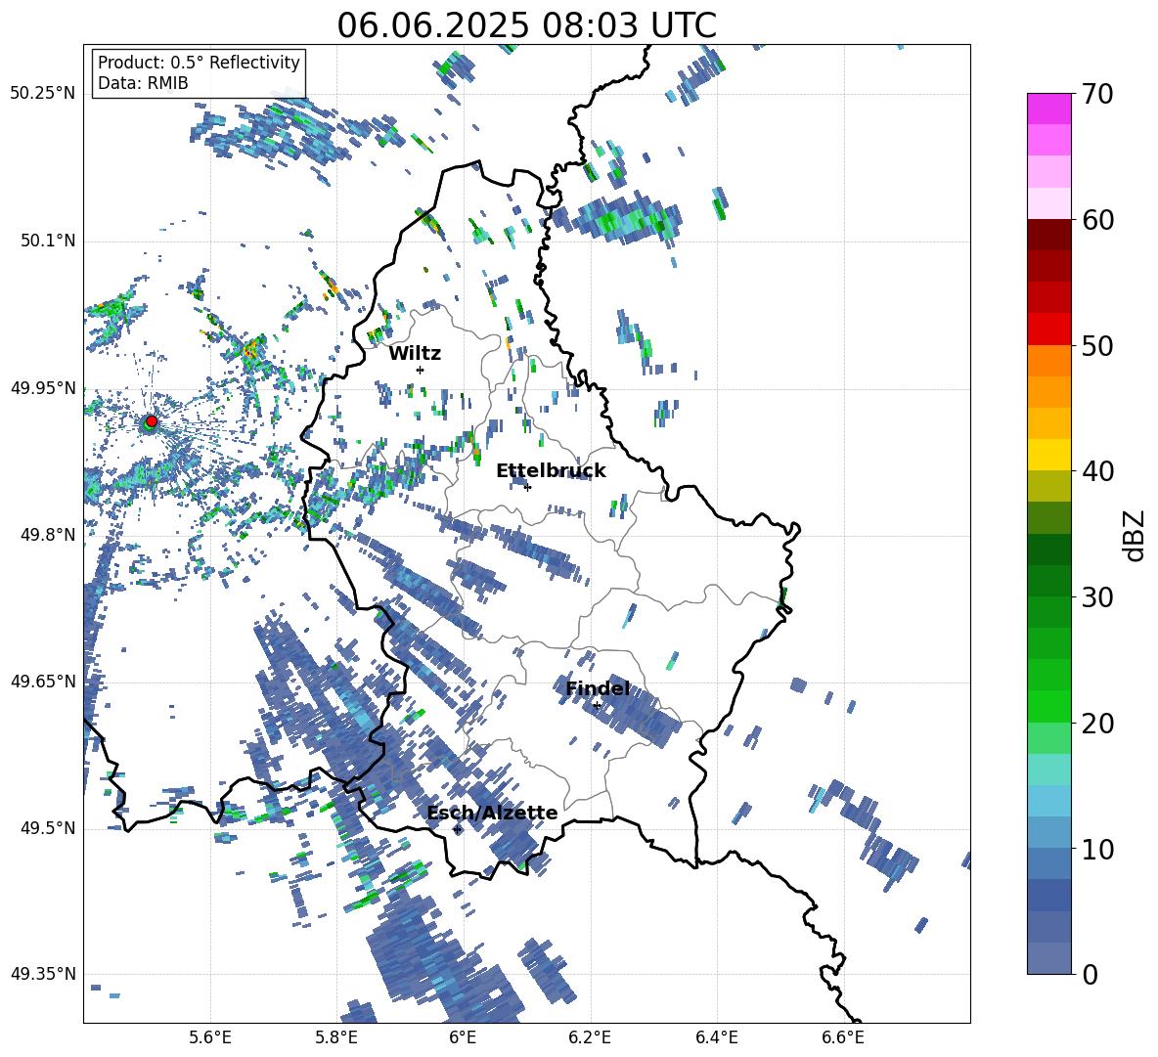Click the red radar site marker

[x=152, y=421]
